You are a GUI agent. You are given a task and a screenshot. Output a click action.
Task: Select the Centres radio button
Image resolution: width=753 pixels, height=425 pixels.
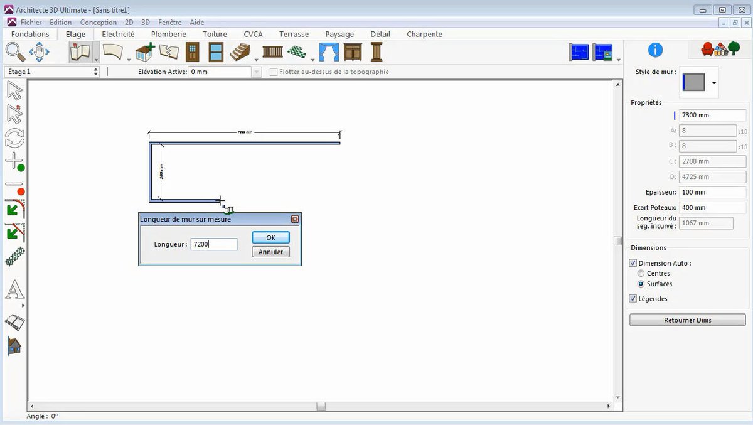641,274
